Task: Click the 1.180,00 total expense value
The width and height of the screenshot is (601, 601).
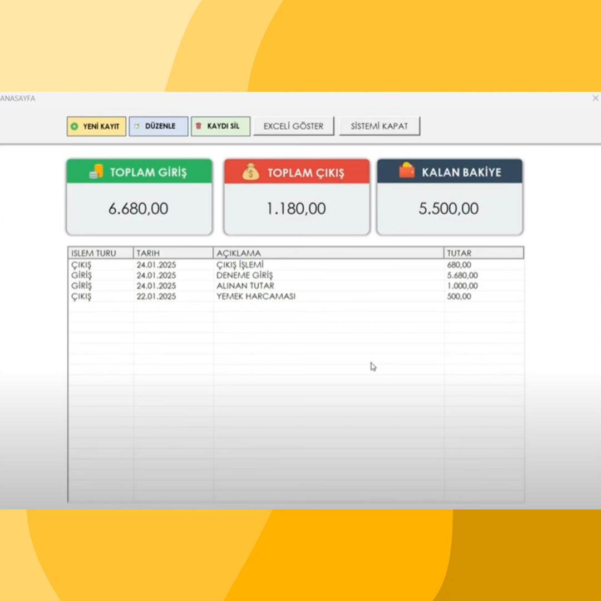Action: click(296, 209)
